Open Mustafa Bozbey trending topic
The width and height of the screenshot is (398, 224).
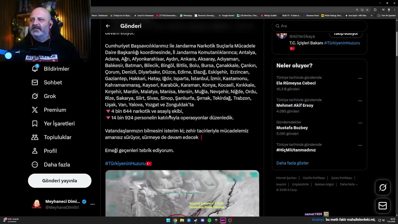tap(292, 128)
